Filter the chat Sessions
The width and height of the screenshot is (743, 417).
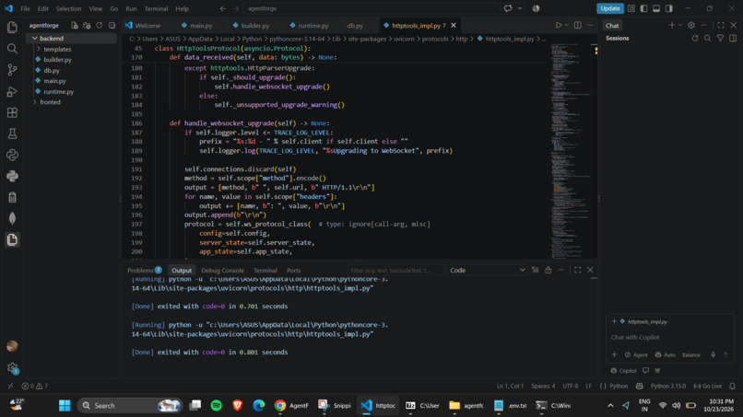pos(720,39)
